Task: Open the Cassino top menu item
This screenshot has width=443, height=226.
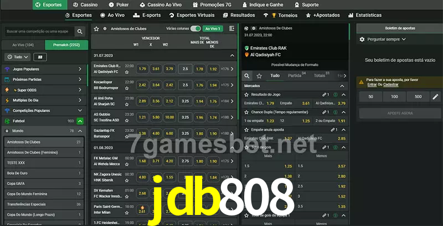Action: (x=85, y=4)
